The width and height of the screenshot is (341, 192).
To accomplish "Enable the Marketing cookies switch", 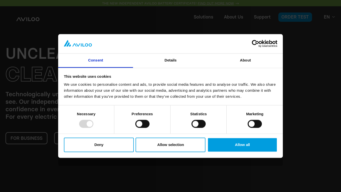I will click(x=255, y=124).
